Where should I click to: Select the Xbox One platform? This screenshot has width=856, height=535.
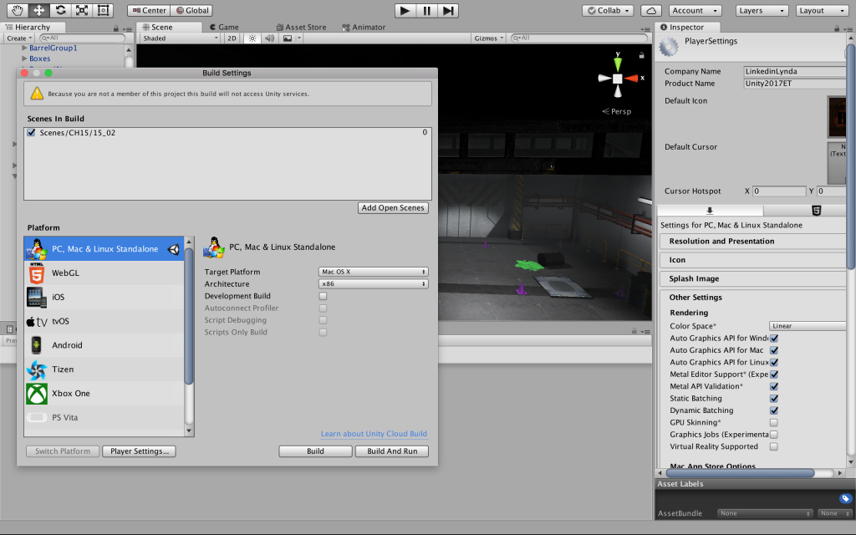(104, 393)
